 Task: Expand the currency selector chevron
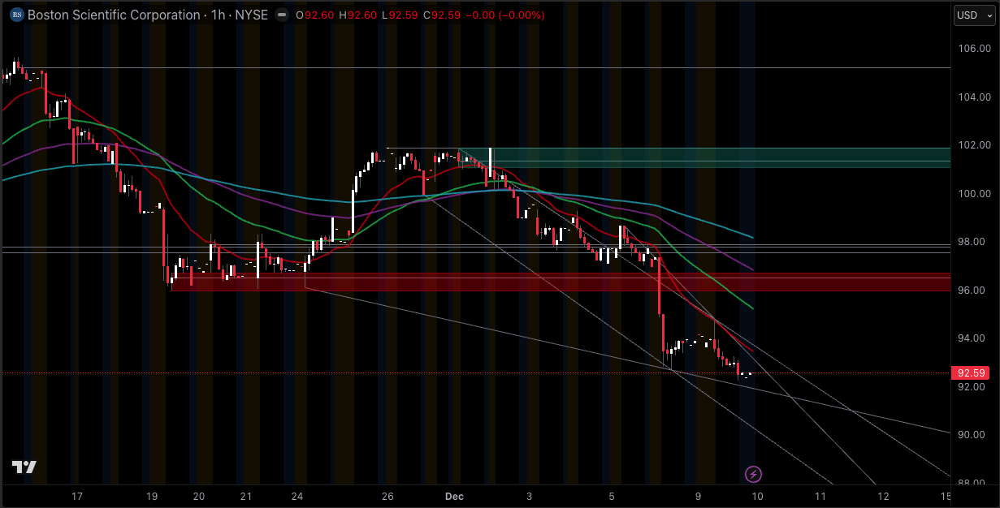989,15
